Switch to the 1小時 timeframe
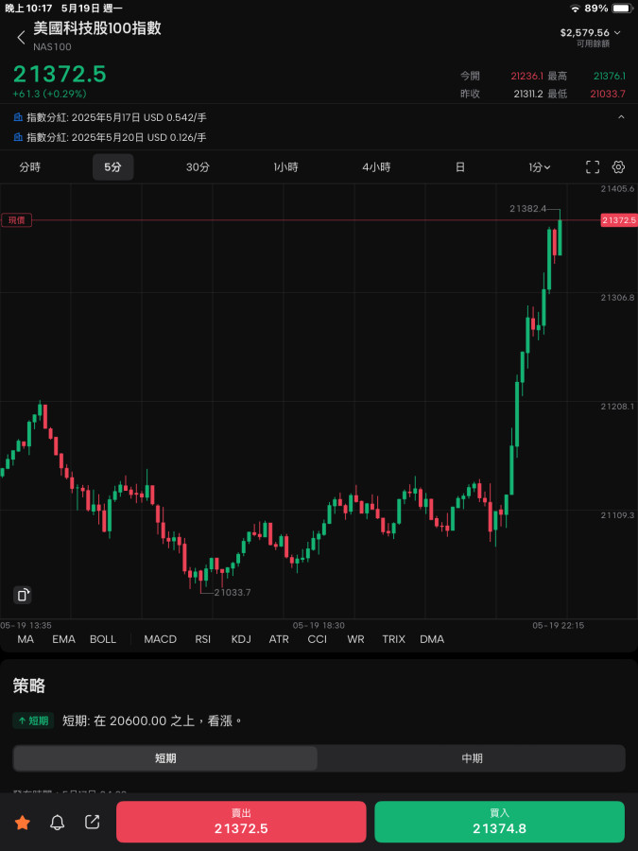Screen dimensions: 638x851 tap(285, 167)
